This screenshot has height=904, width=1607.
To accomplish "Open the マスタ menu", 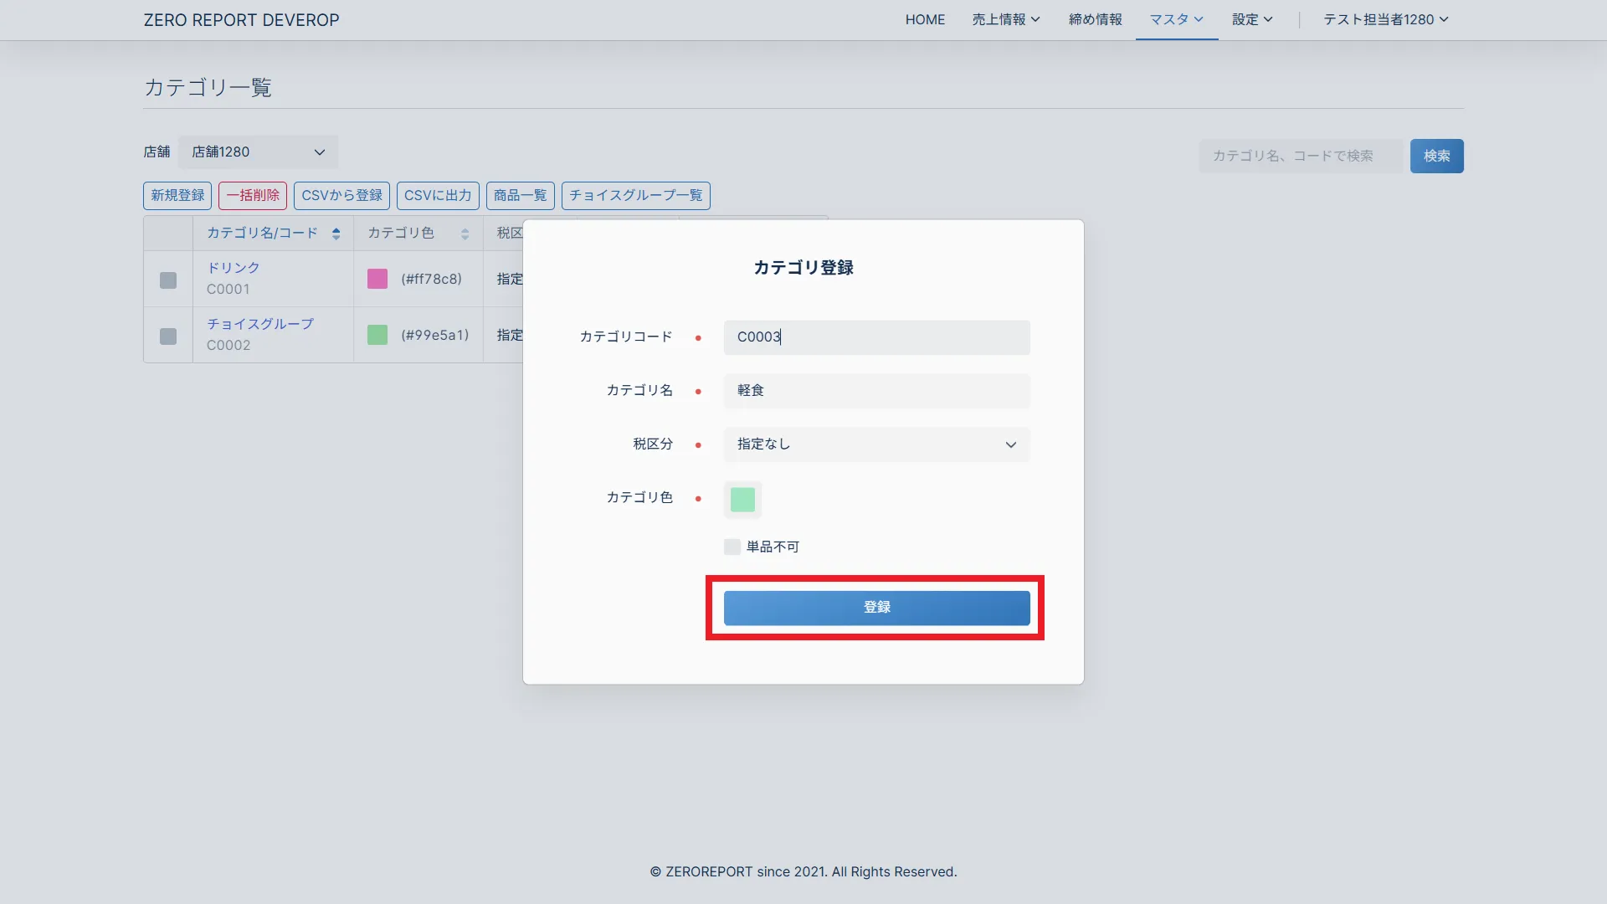I will tap(1176, 19).
